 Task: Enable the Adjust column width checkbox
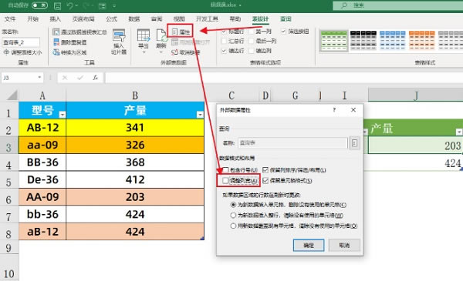[x=225, y=181]
